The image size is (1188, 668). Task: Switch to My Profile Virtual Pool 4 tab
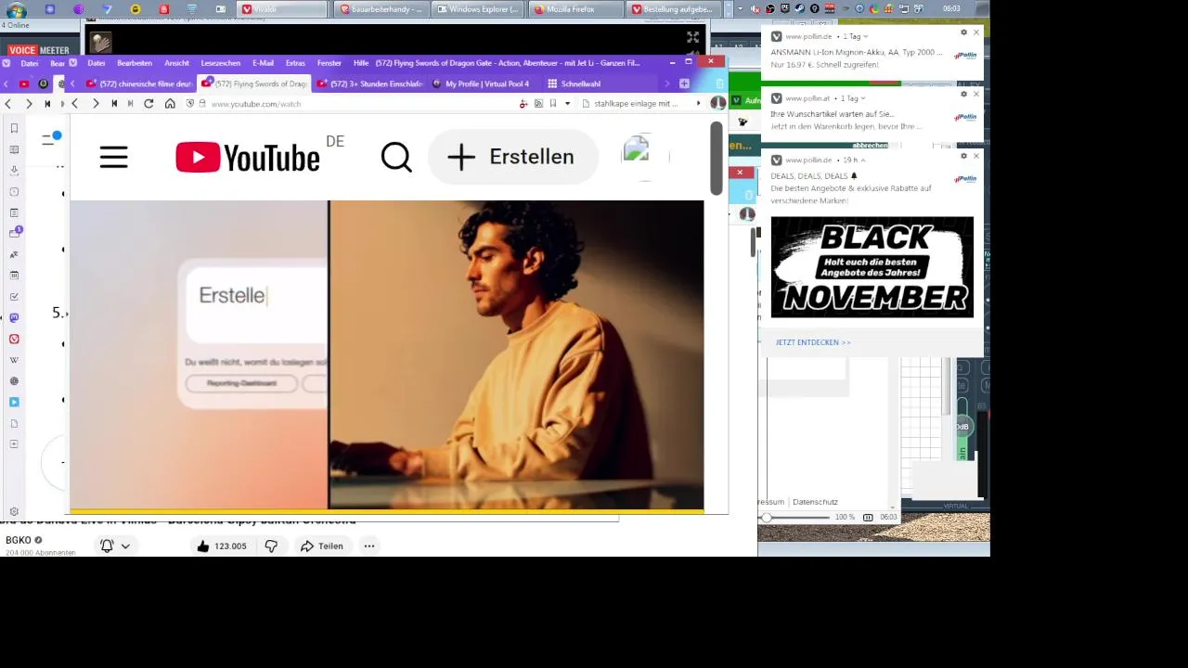tap(483, 83)
